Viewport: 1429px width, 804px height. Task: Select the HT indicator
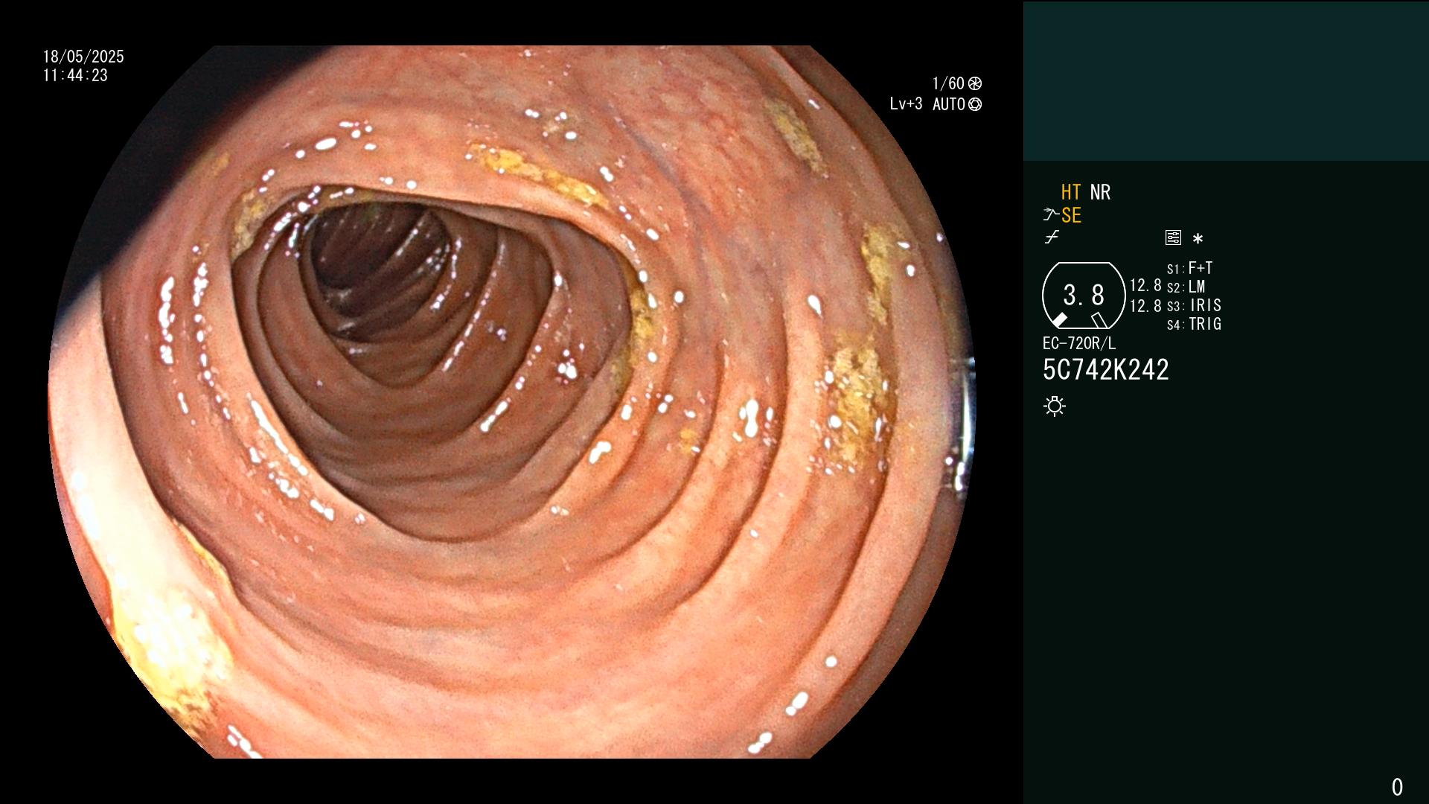[x=1071, y=192]
